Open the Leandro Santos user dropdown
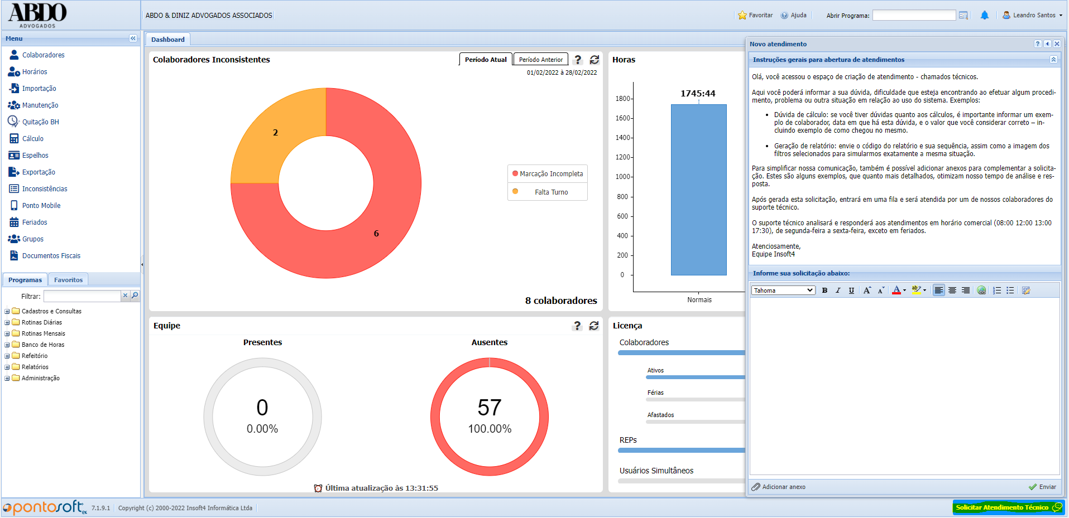1069x518 pixels. click(1033, 15)
